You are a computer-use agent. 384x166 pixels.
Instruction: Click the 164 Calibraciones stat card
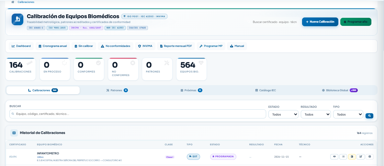tap(21, 69)
